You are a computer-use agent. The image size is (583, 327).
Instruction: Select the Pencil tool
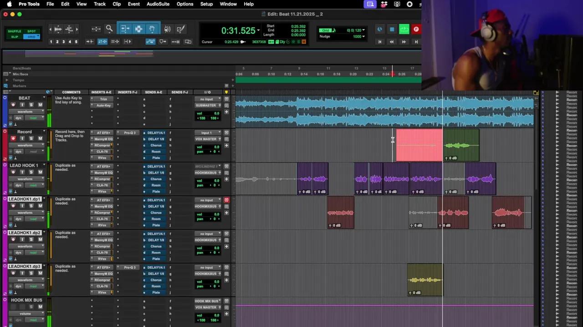click(181, 29)
